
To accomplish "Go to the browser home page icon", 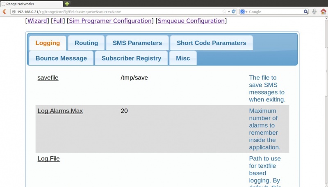I will (323, 12).
